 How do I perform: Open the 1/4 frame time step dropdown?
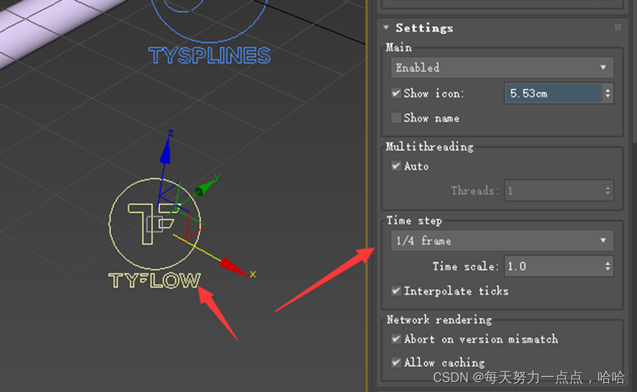coord(502,241)
